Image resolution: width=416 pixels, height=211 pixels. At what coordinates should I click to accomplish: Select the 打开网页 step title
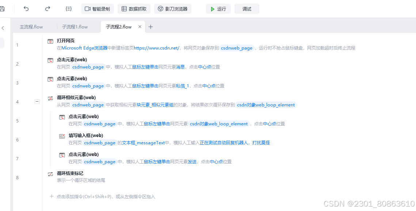click(x=66, y=40)
